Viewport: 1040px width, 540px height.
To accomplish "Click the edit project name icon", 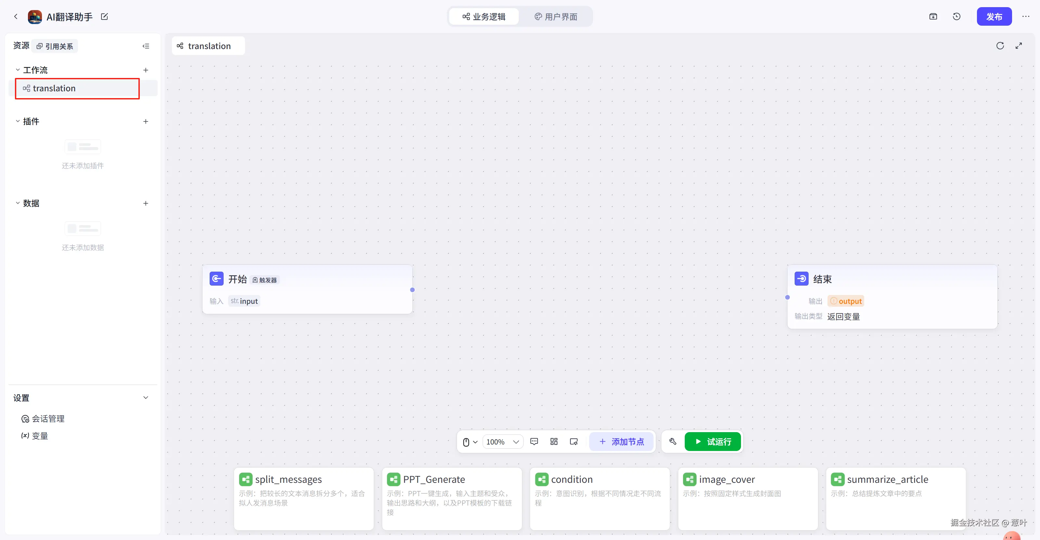I will (105, 17).
